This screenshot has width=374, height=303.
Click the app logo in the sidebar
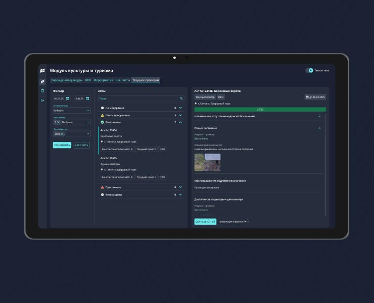pyautogui.click(x=42, y=71)
